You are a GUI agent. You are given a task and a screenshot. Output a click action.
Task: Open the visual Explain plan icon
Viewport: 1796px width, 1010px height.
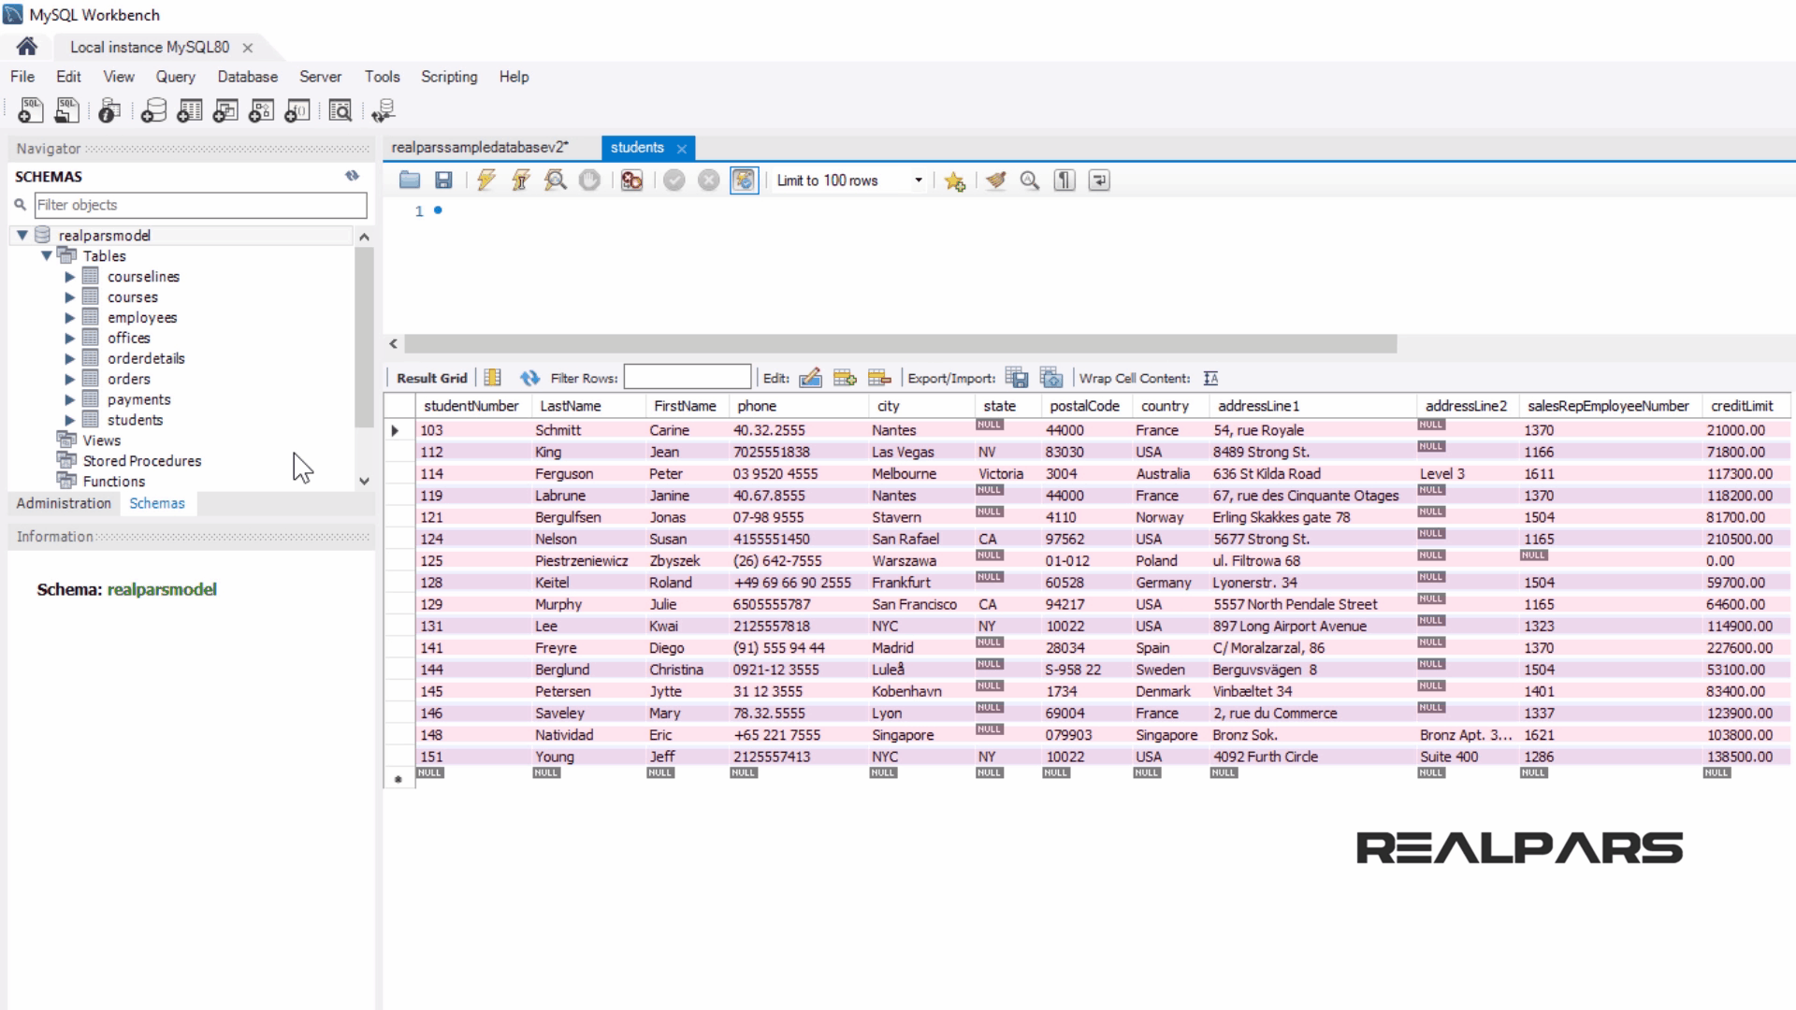click(x=556, y=180)
